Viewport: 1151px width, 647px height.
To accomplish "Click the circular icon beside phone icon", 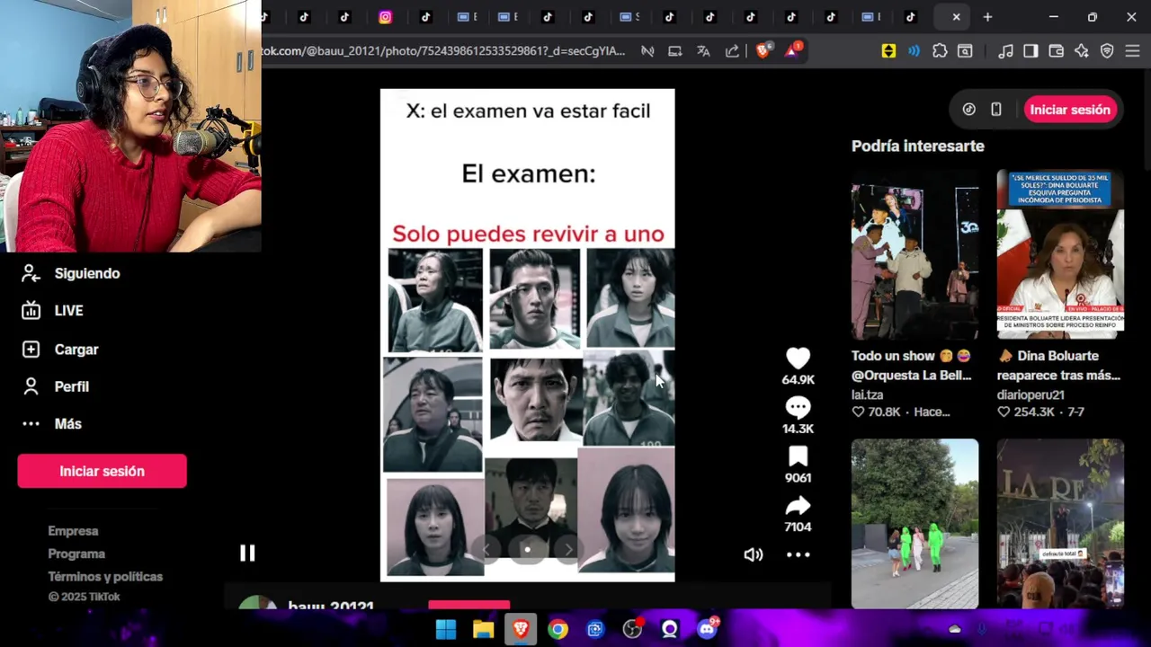I will (968, 110).
